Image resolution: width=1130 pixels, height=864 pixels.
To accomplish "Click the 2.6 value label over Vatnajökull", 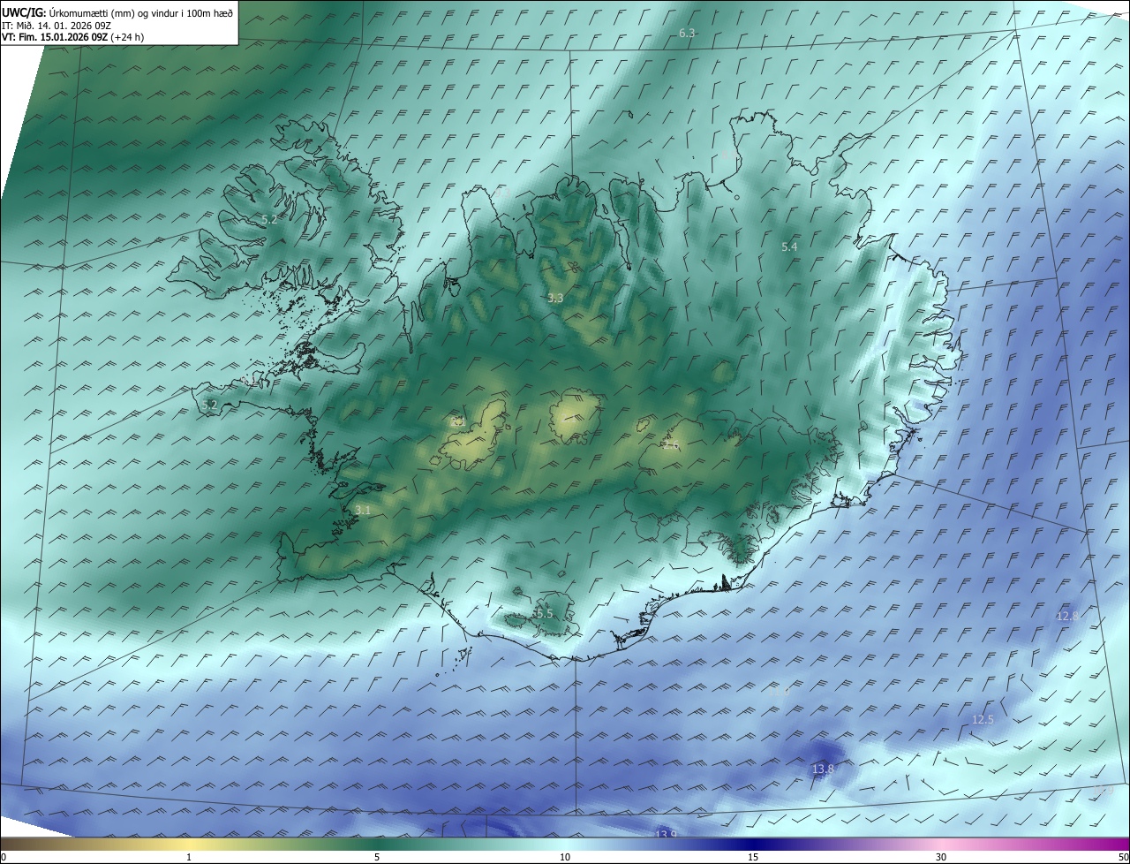I will 671,445.
